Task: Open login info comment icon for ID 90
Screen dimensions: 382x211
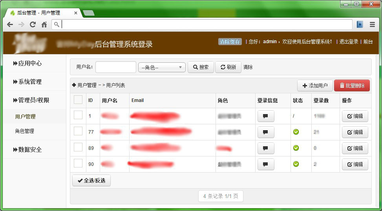Action: pos(265,164)
